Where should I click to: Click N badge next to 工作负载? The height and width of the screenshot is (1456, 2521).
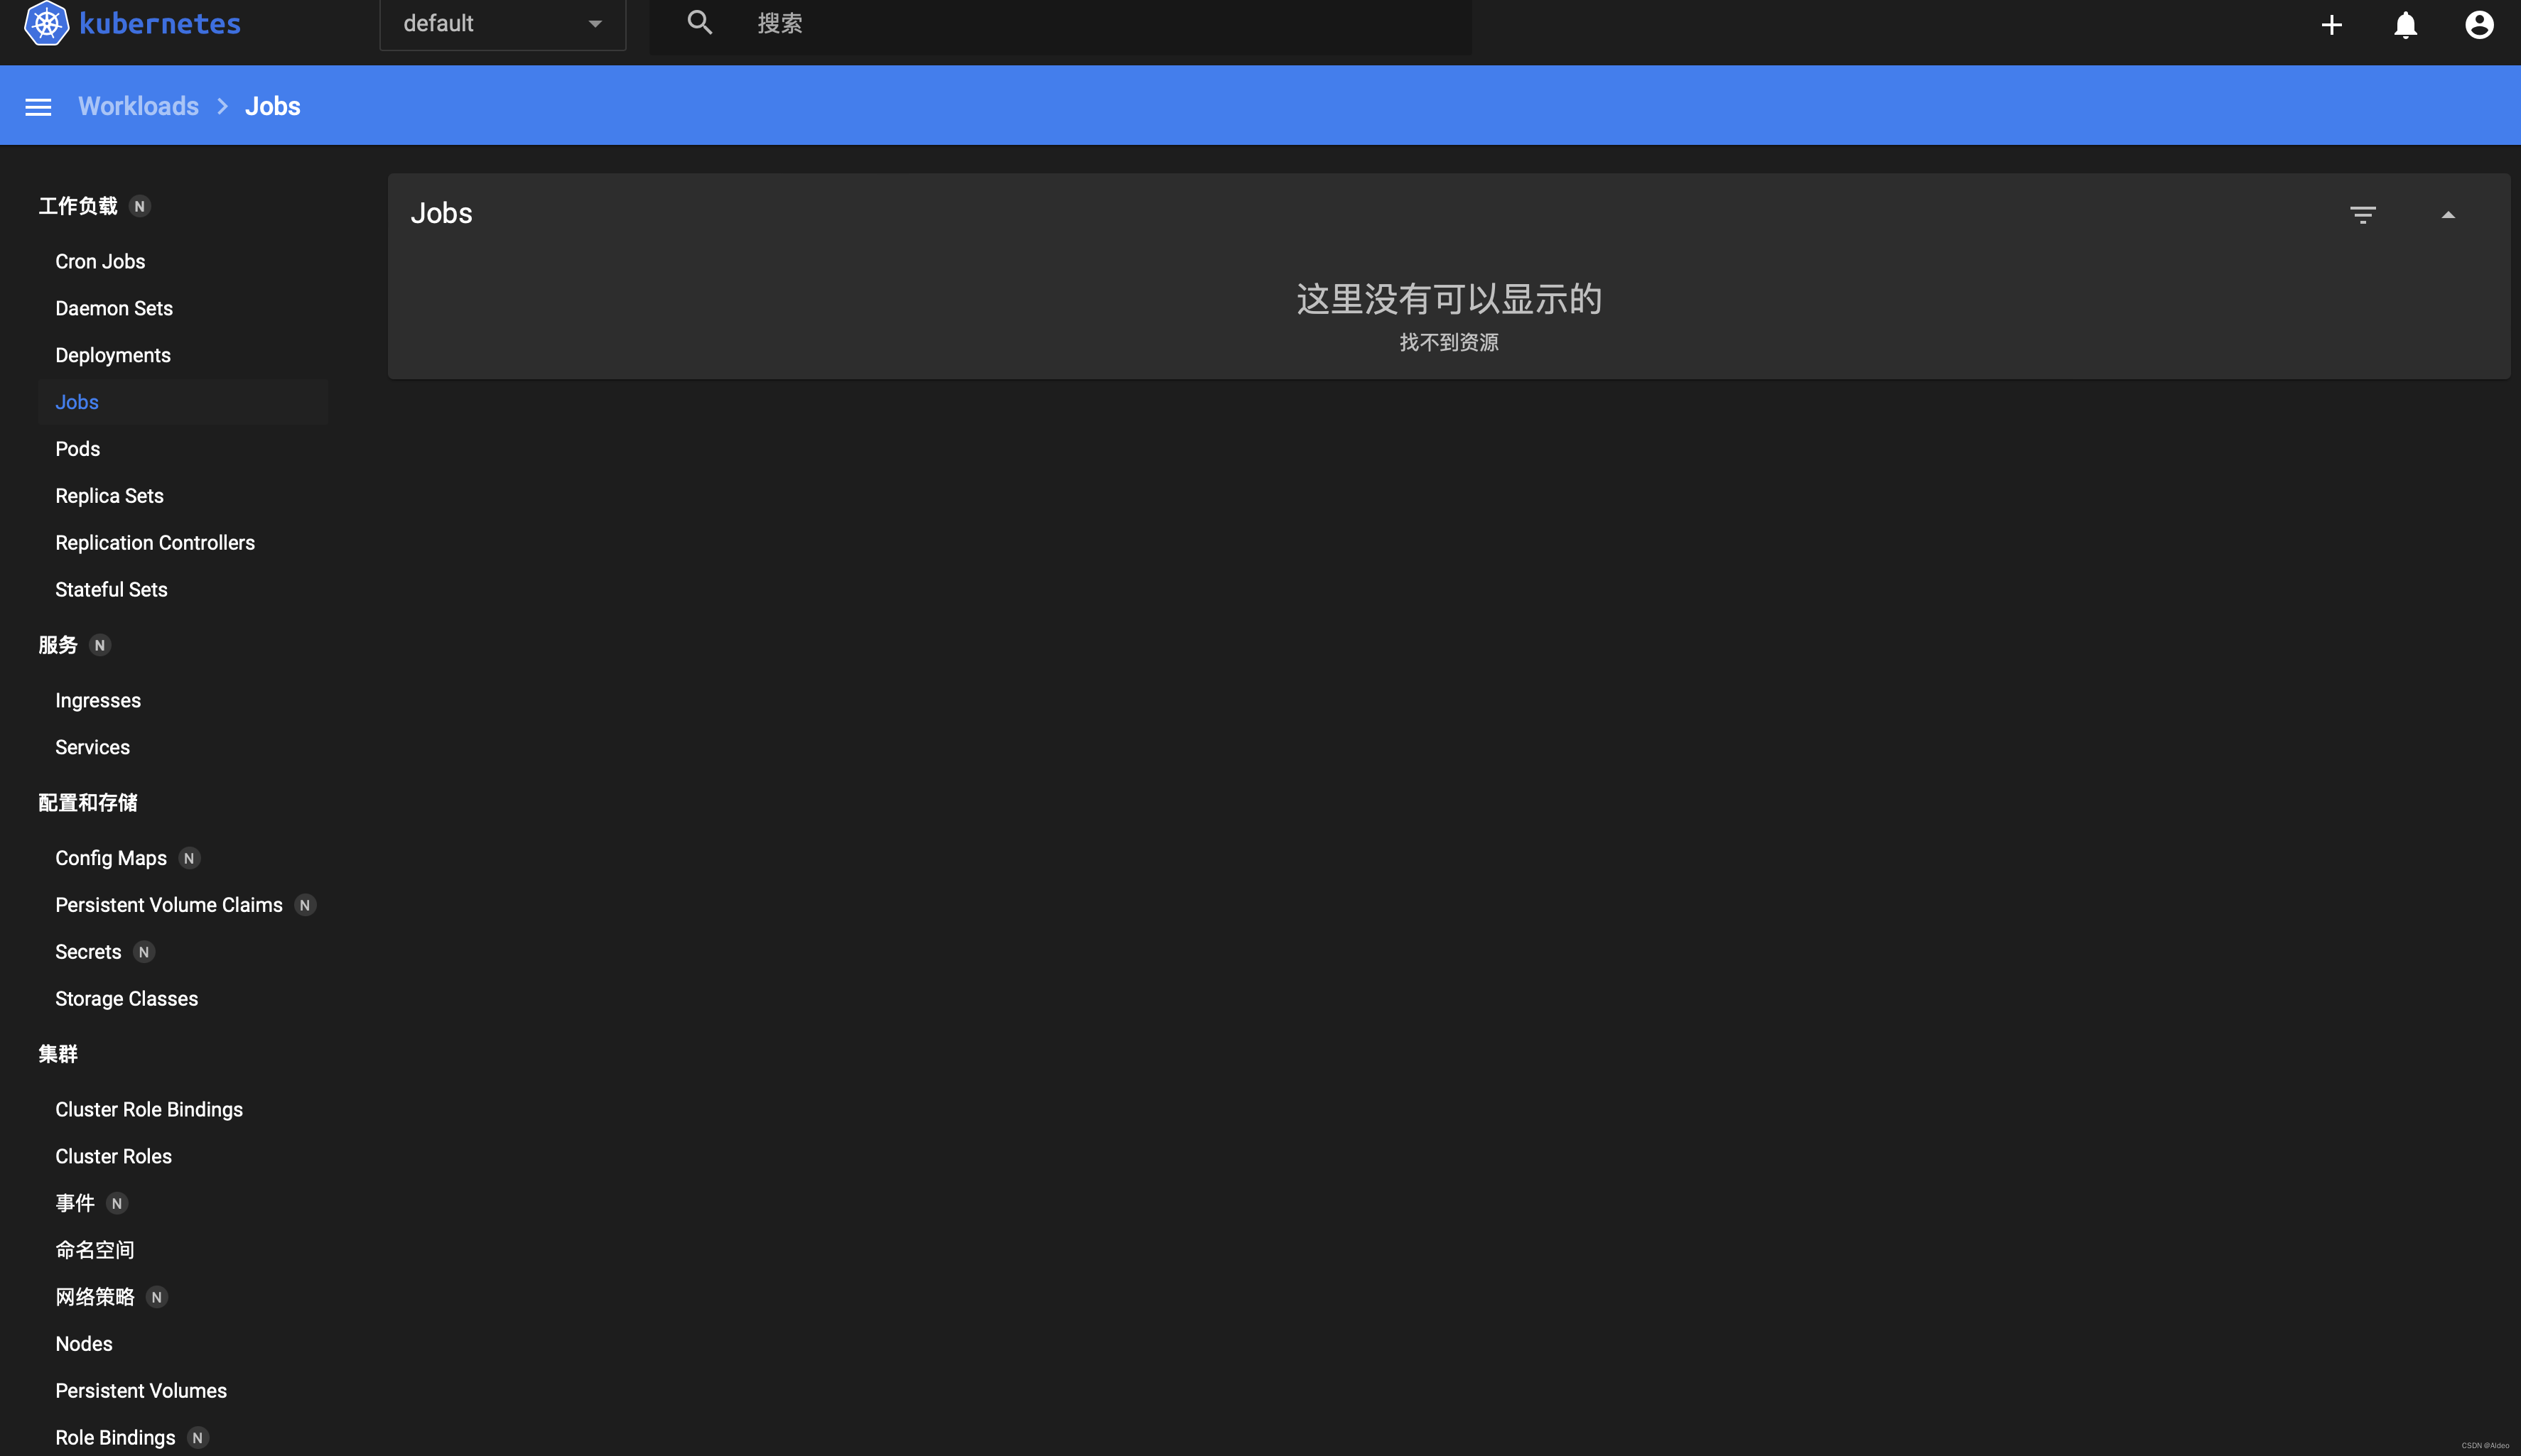point(139,206)
